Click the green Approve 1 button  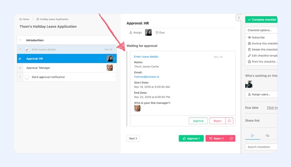click(191, 139)
